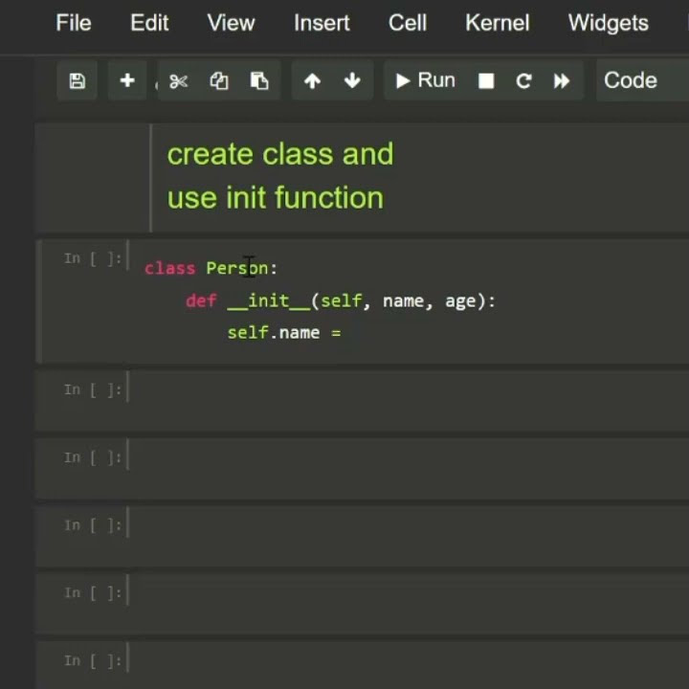Click the code line self.name =
This screenshot has width=689, height=689.
pos(284,333)
